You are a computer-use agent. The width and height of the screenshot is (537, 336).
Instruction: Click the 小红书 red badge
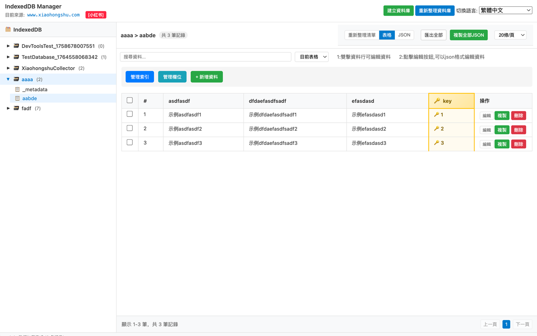click(96, 15)
